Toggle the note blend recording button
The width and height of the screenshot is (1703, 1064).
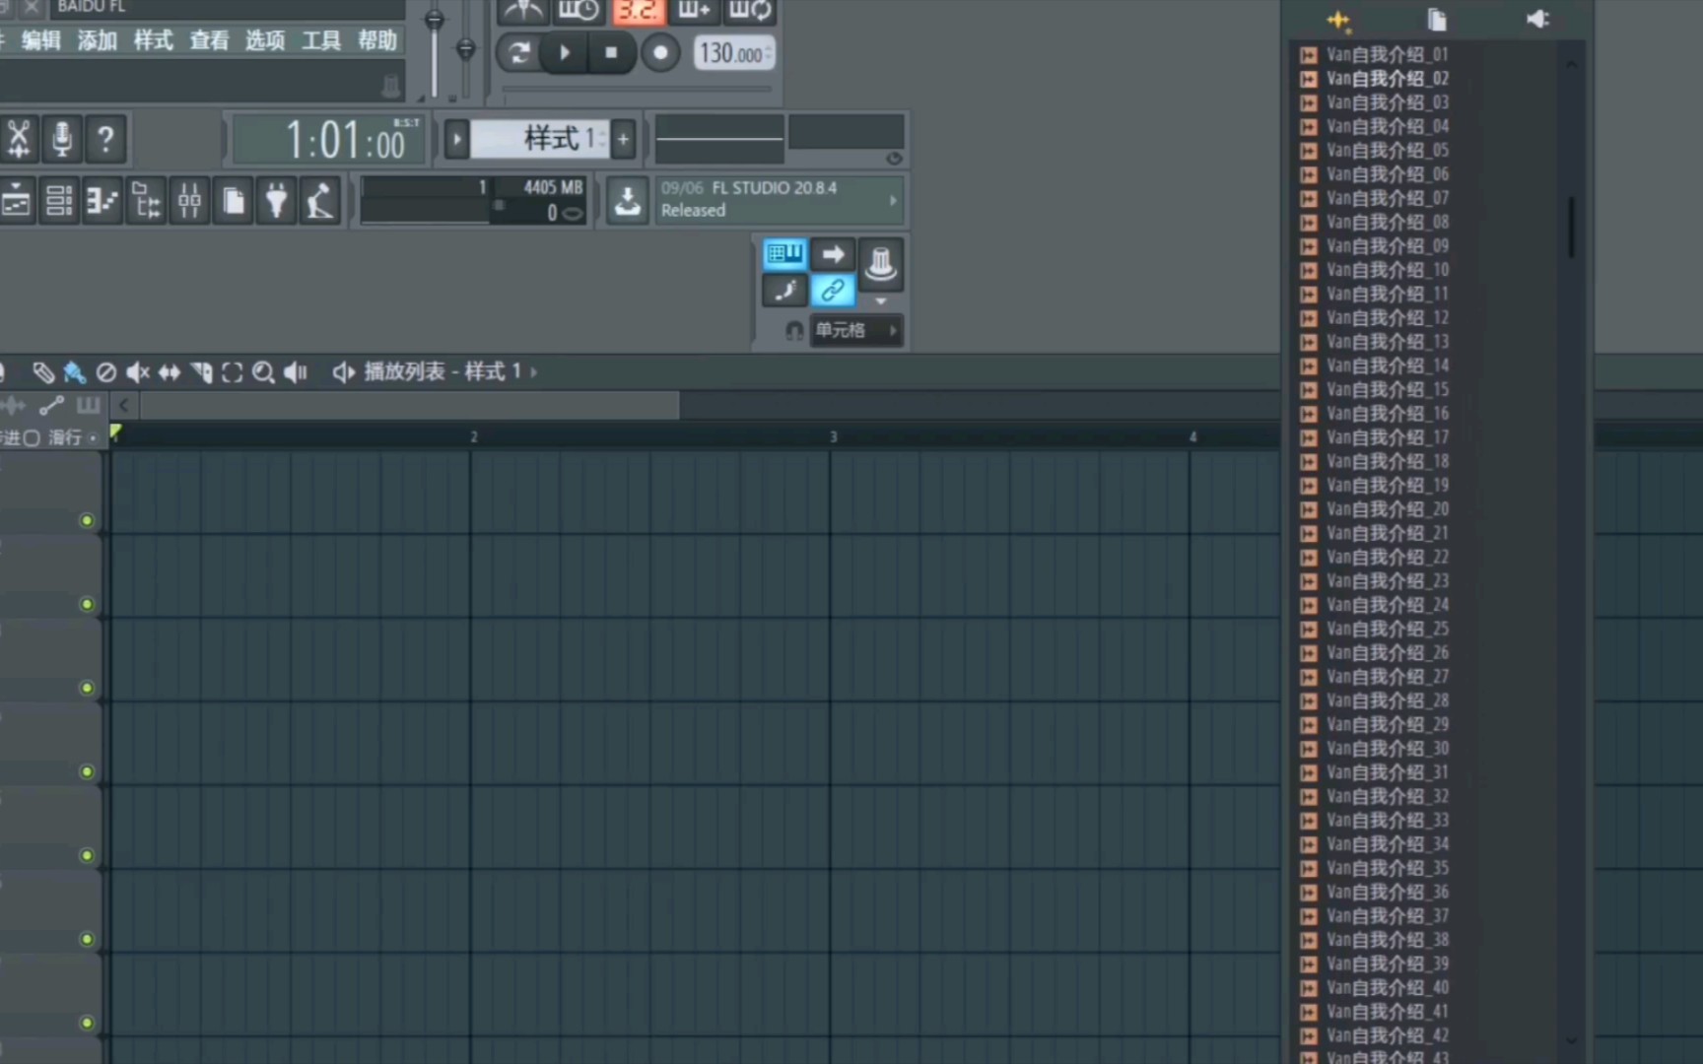(x=784, y=291)
